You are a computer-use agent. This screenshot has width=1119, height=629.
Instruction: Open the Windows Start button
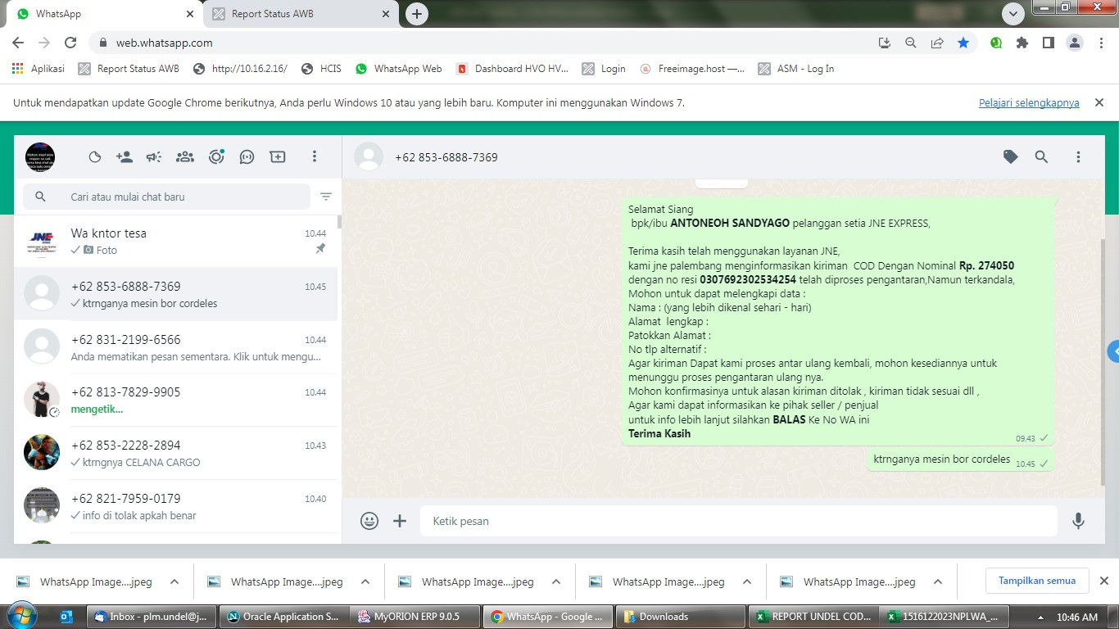[20, 617]
